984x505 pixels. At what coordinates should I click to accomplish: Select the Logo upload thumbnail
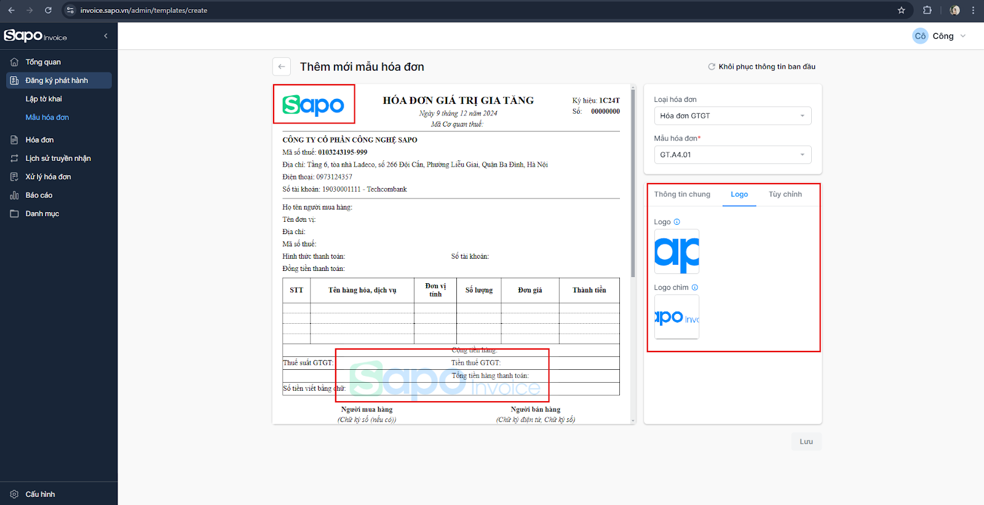[676, 252]
